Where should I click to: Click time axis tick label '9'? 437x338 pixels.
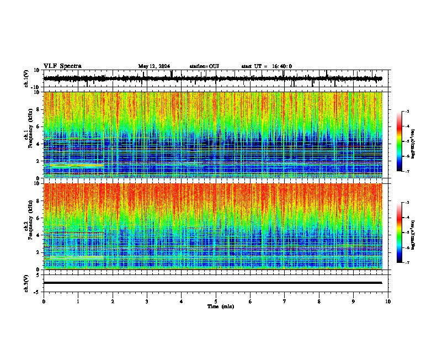(353, 302)
